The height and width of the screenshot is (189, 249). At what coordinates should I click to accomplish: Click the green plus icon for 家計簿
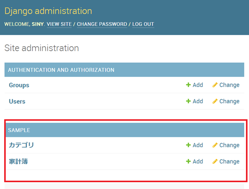coord(188,161)
